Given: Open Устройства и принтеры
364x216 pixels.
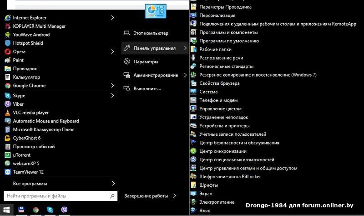Looking at the screenshot, I should pyautogui.click(x=224, y=126).
